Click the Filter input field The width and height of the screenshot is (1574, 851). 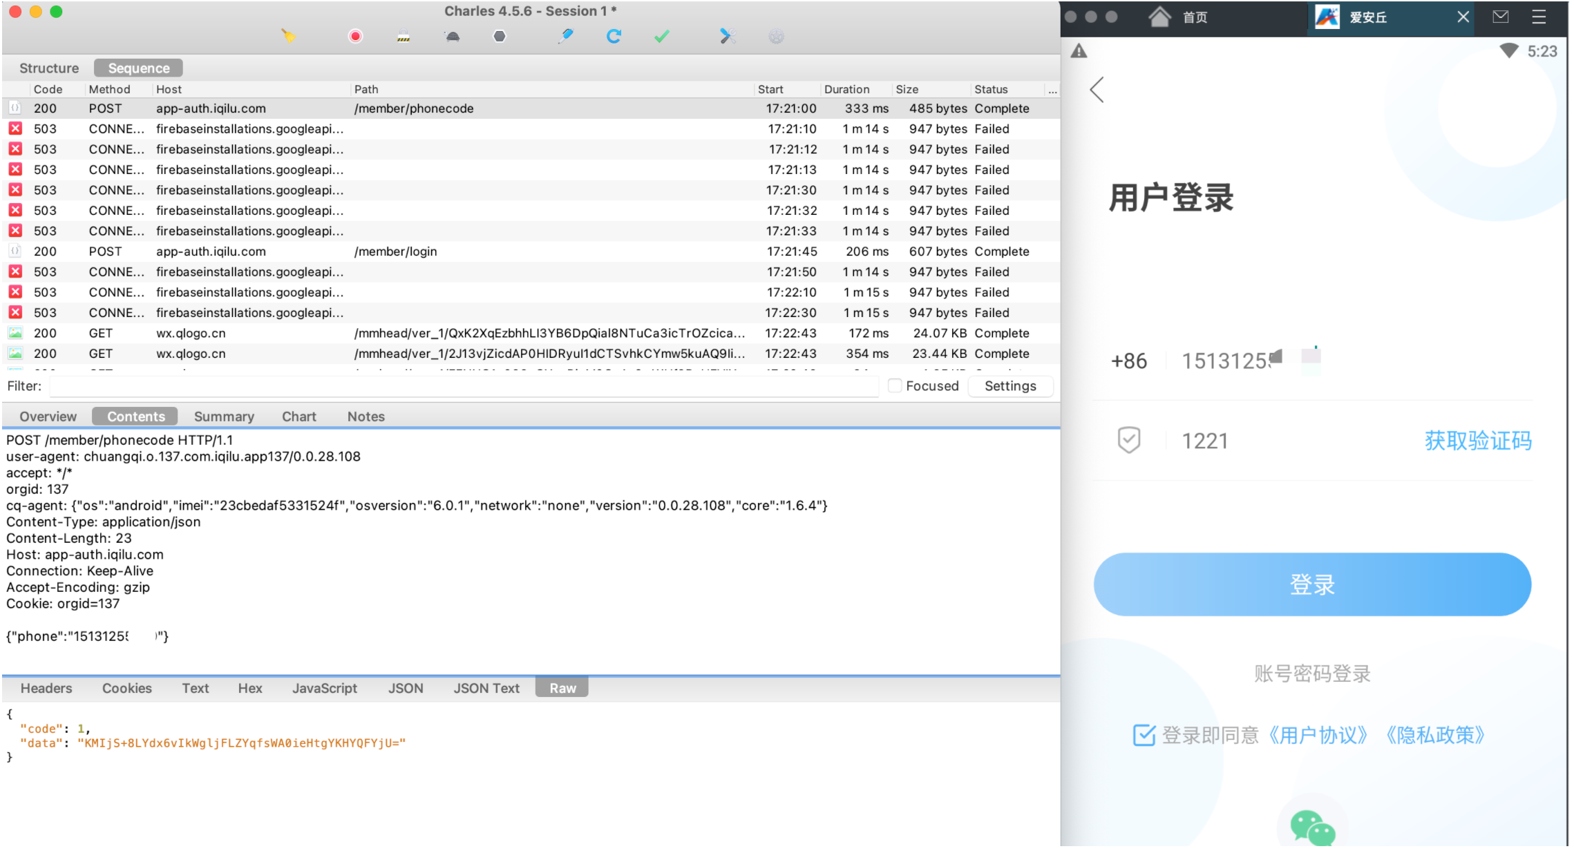(464, 386)
